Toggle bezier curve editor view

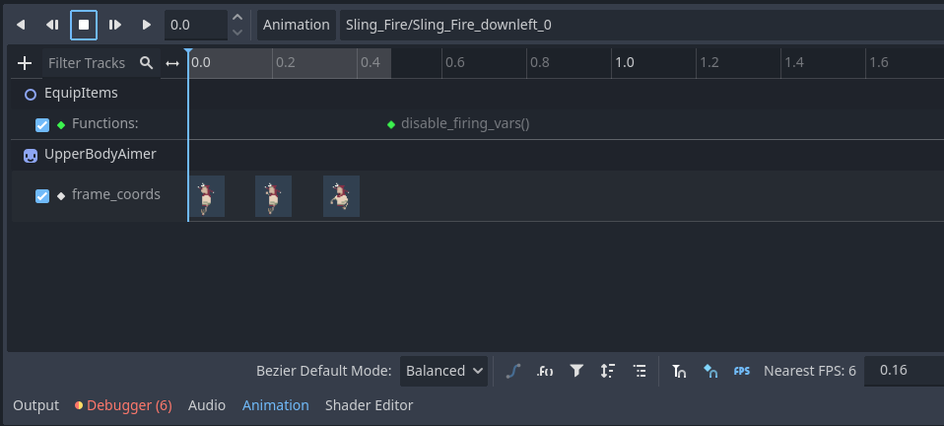pos(512,371)
